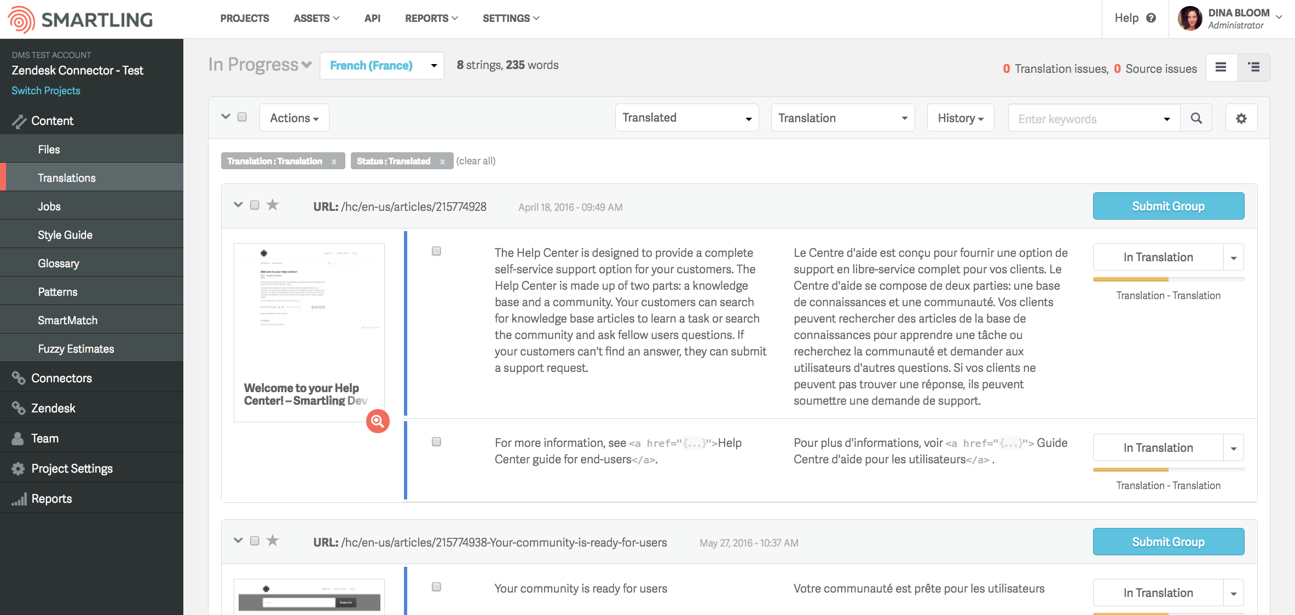Open the Assets menu
The width and height of the screenshot is (1295, 615).
[x=316, y=19]
